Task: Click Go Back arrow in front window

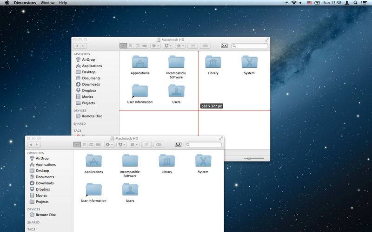Action: 31,145
